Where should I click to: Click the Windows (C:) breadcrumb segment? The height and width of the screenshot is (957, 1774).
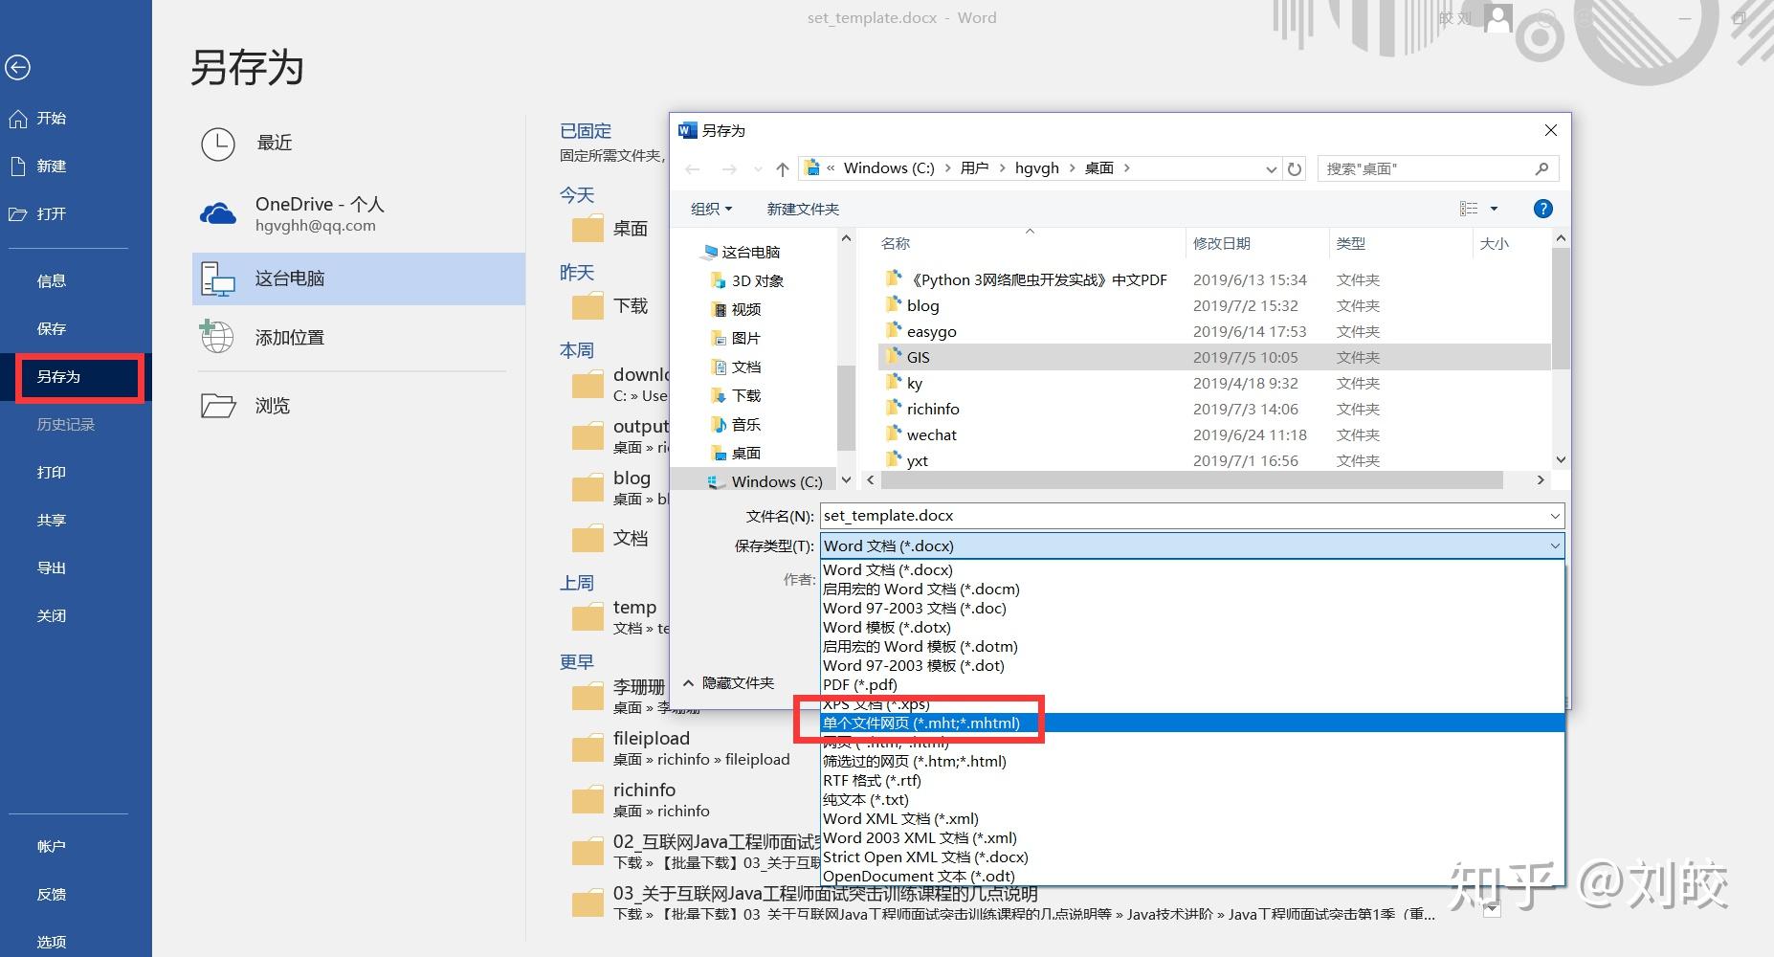tap(889, 168)
